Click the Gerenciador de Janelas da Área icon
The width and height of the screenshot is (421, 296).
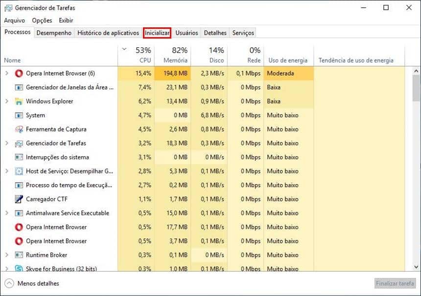[19, 87]
